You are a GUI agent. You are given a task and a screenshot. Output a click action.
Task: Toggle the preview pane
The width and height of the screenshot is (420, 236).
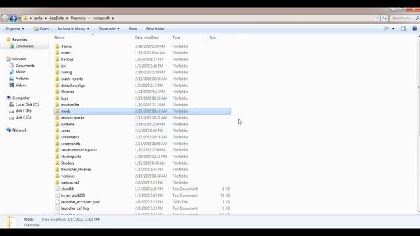[x=404, y=28]
